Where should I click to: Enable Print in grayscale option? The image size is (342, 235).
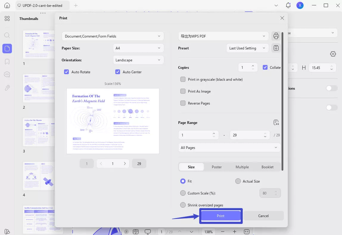coord(183,79)
